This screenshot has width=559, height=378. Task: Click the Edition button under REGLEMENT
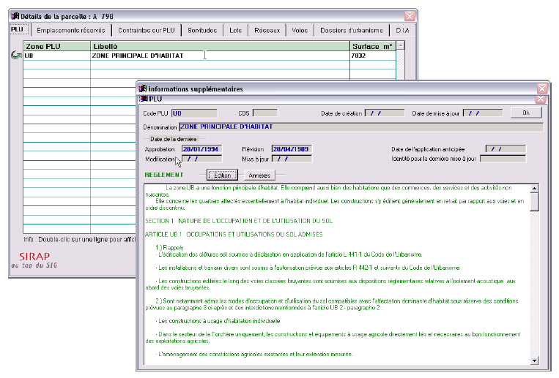pyautogui.click(x=222, y=175)
